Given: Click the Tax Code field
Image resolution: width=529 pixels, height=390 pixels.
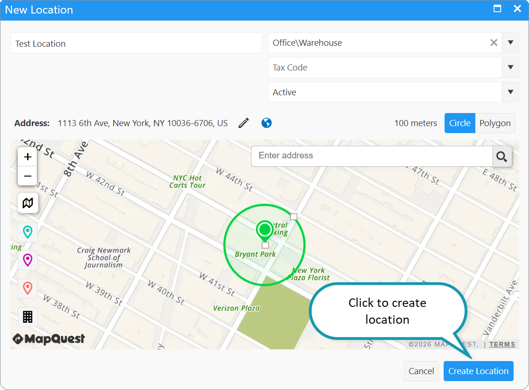Looking at the screenshot, I should click(x=385, y=67).
